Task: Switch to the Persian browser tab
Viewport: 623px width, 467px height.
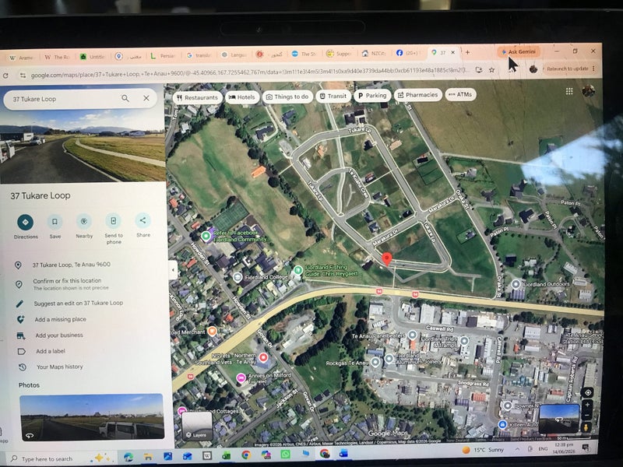Action: click(x=163, y=55)
